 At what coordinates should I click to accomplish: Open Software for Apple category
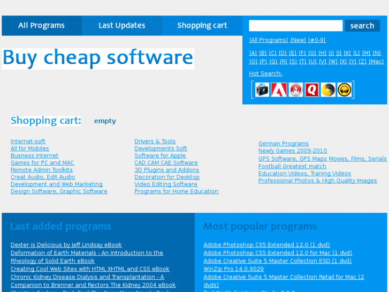[x=160, y=156]
